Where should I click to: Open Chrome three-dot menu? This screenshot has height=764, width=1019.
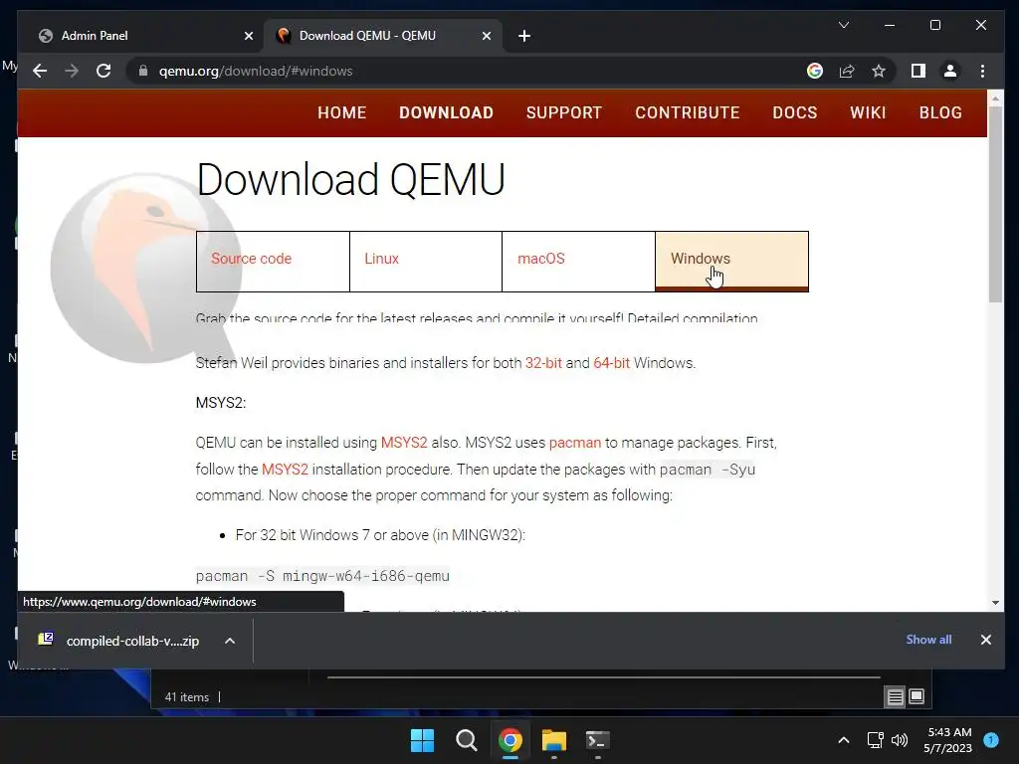(x=982, y=71)
